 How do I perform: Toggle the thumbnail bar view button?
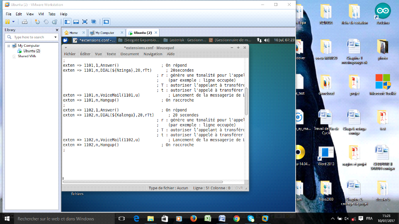tap(76, 22)
